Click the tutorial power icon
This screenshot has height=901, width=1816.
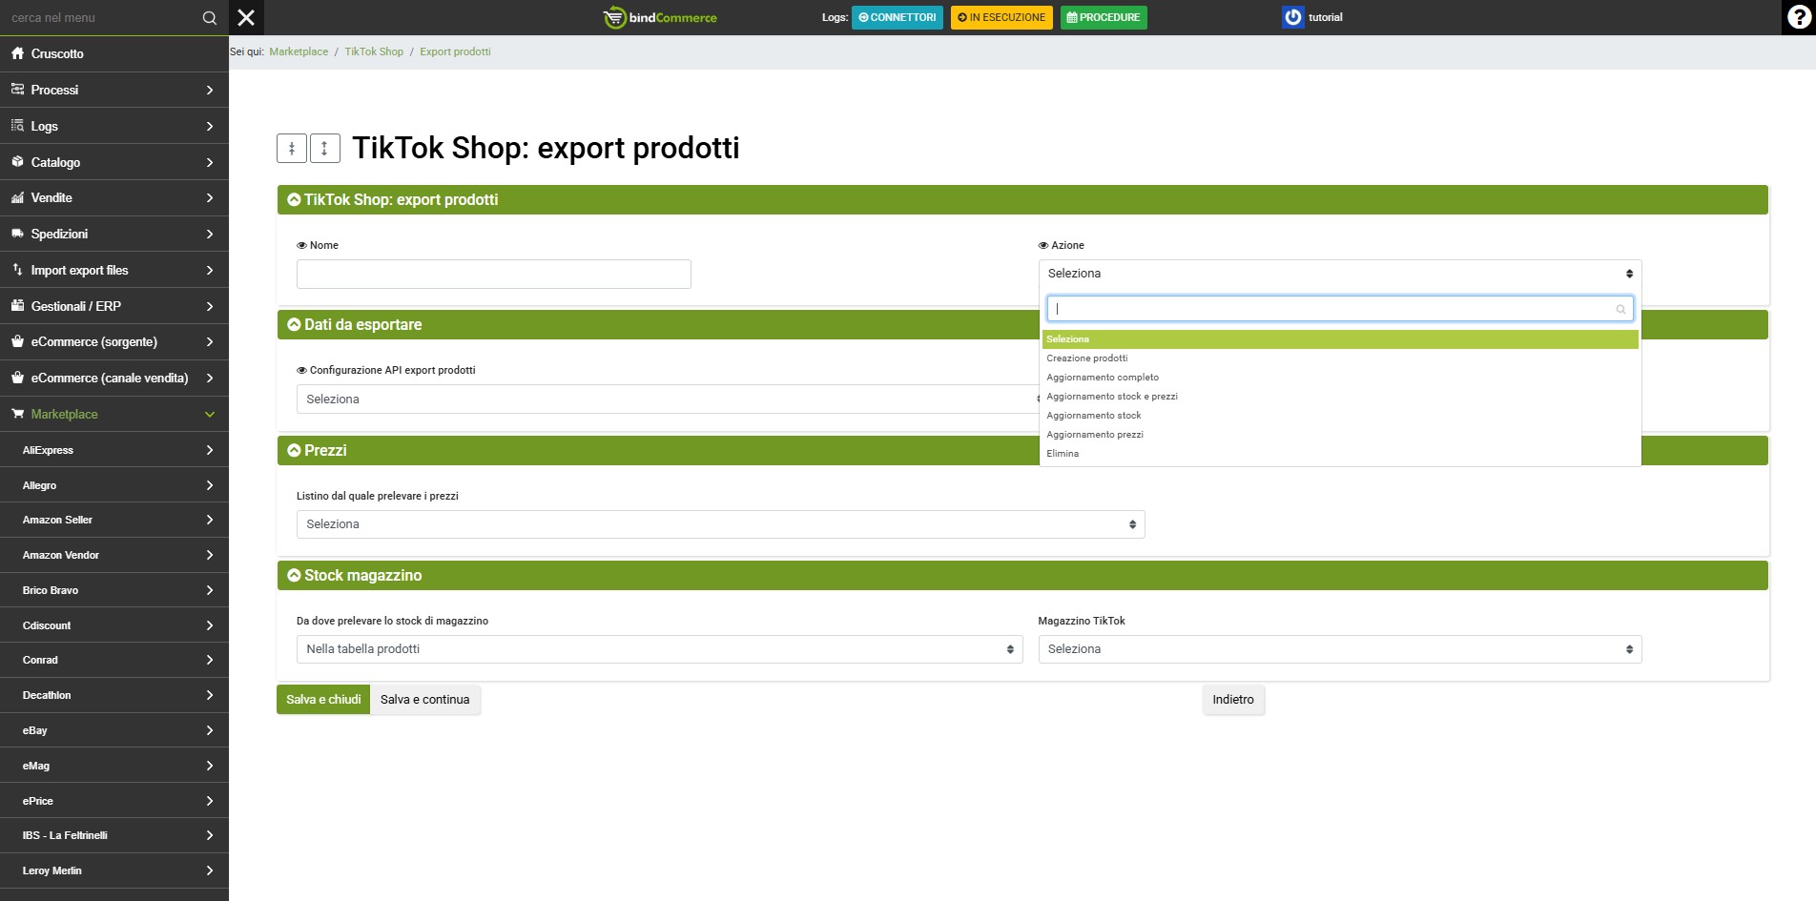[x=1292, y=17]
